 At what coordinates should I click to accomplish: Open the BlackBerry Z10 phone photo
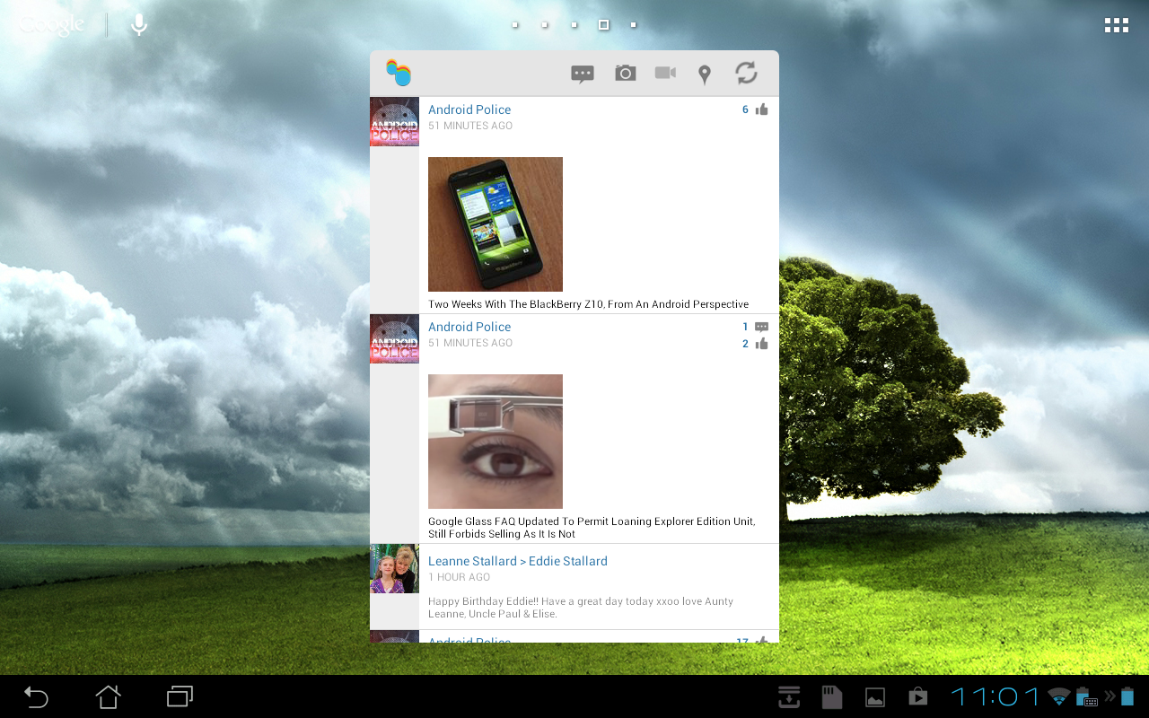pyautogui.click(x=496, y=224)
